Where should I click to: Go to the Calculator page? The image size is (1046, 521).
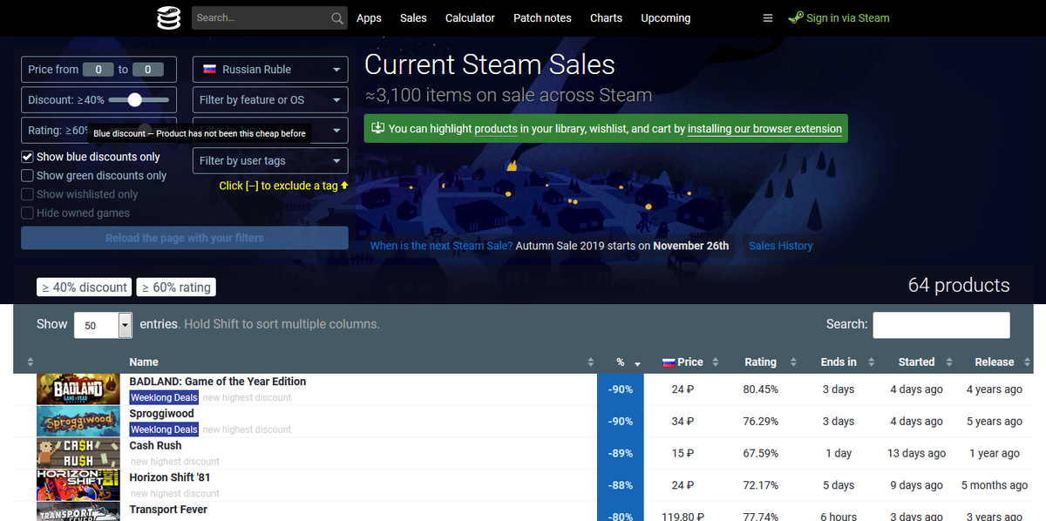click(x=470, y=18)
